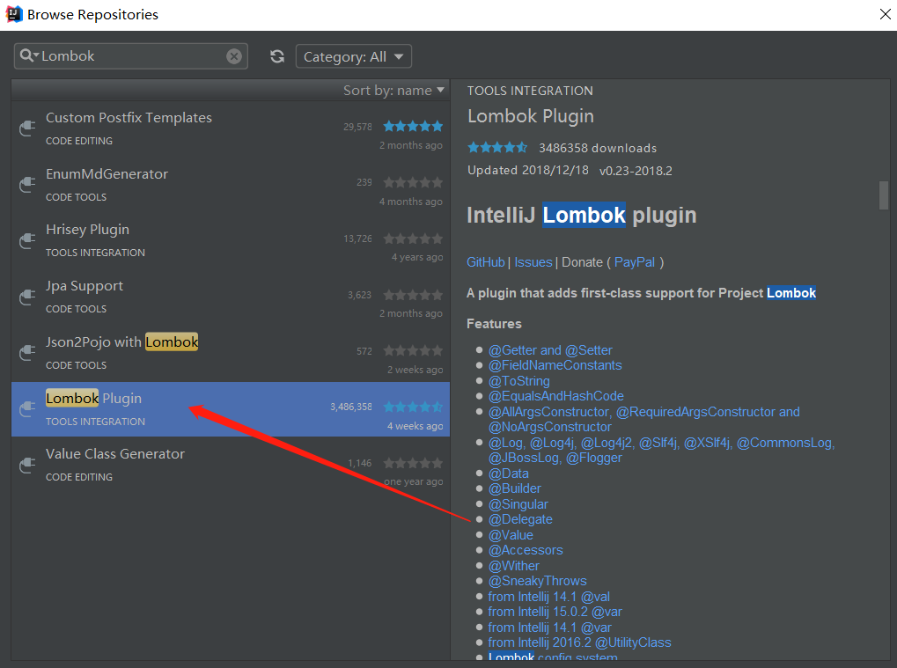897x668 pixels.
Task: Click the Hrisey Plugin plug icon
Action: tap(27, 240)
